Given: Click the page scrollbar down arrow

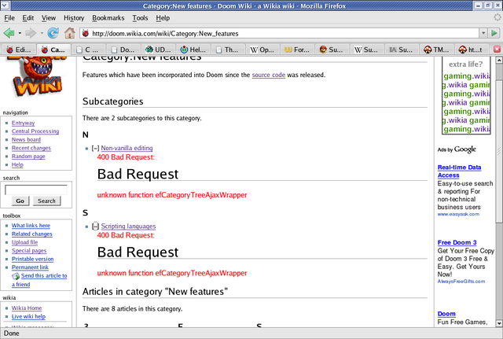Looking at the screenshot, I should point(499,323).
